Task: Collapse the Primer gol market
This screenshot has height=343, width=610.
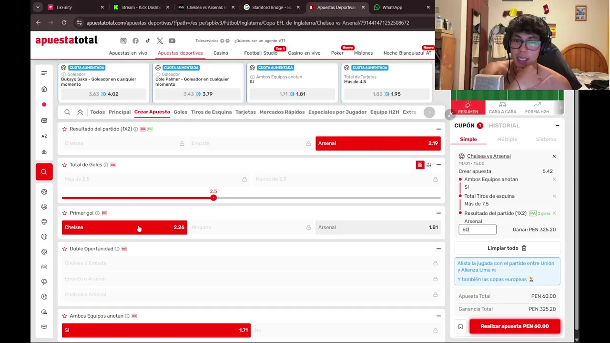Action: tap(438, 213)
